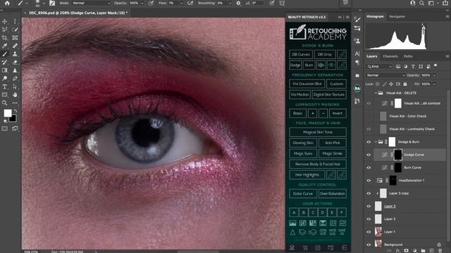Viewport: 451px width, 253px height.
Task: Click user action button A
Action: point(294,212)
